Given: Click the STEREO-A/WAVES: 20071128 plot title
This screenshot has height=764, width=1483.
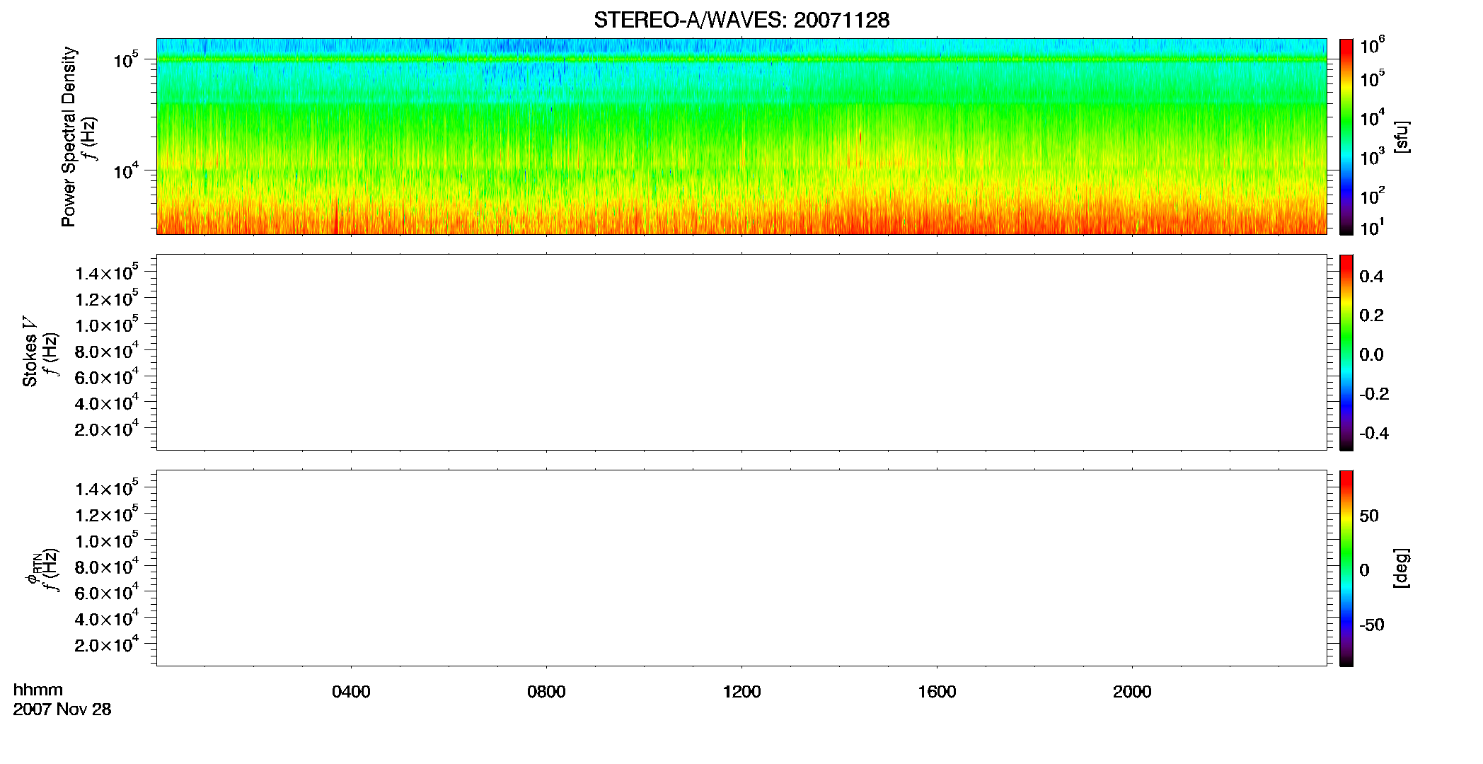Looking at the screenshot, I should 741,21.
